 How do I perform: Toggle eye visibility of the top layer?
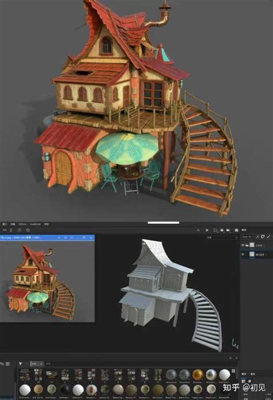click(242, 245)
